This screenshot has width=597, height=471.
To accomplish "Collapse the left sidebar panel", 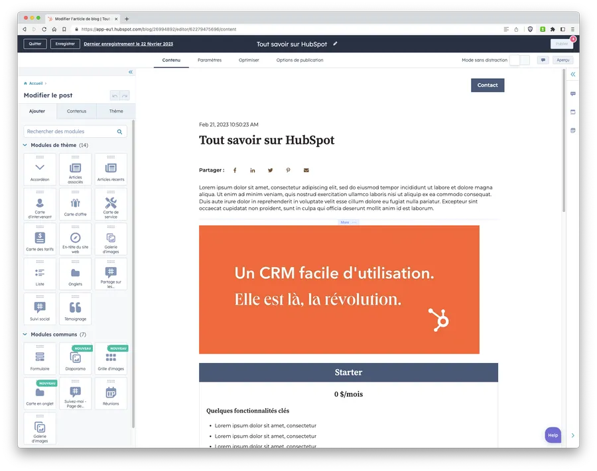I will point(131,72).
